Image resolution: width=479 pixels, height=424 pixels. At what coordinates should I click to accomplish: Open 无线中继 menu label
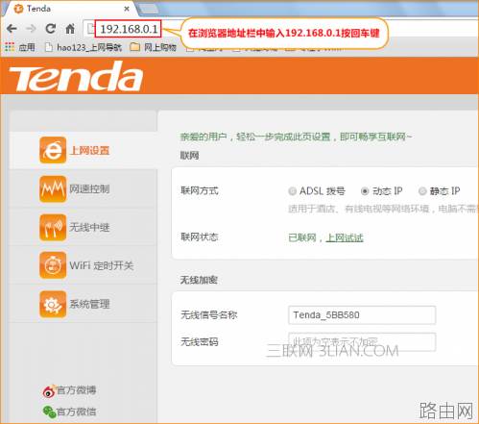tap(90, 227)
